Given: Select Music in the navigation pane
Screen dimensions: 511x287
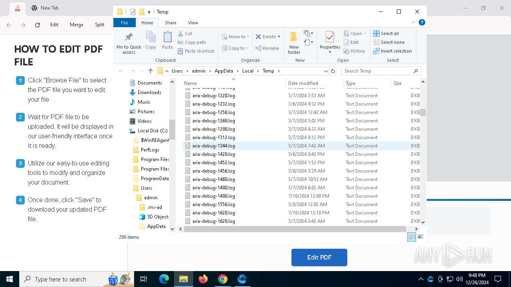Looking at the screenshot, I should 144,102.
